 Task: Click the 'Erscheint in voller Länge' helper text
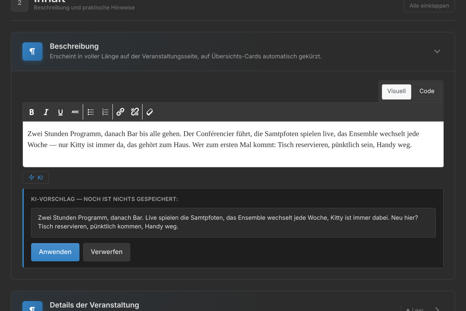pos(186,56)
